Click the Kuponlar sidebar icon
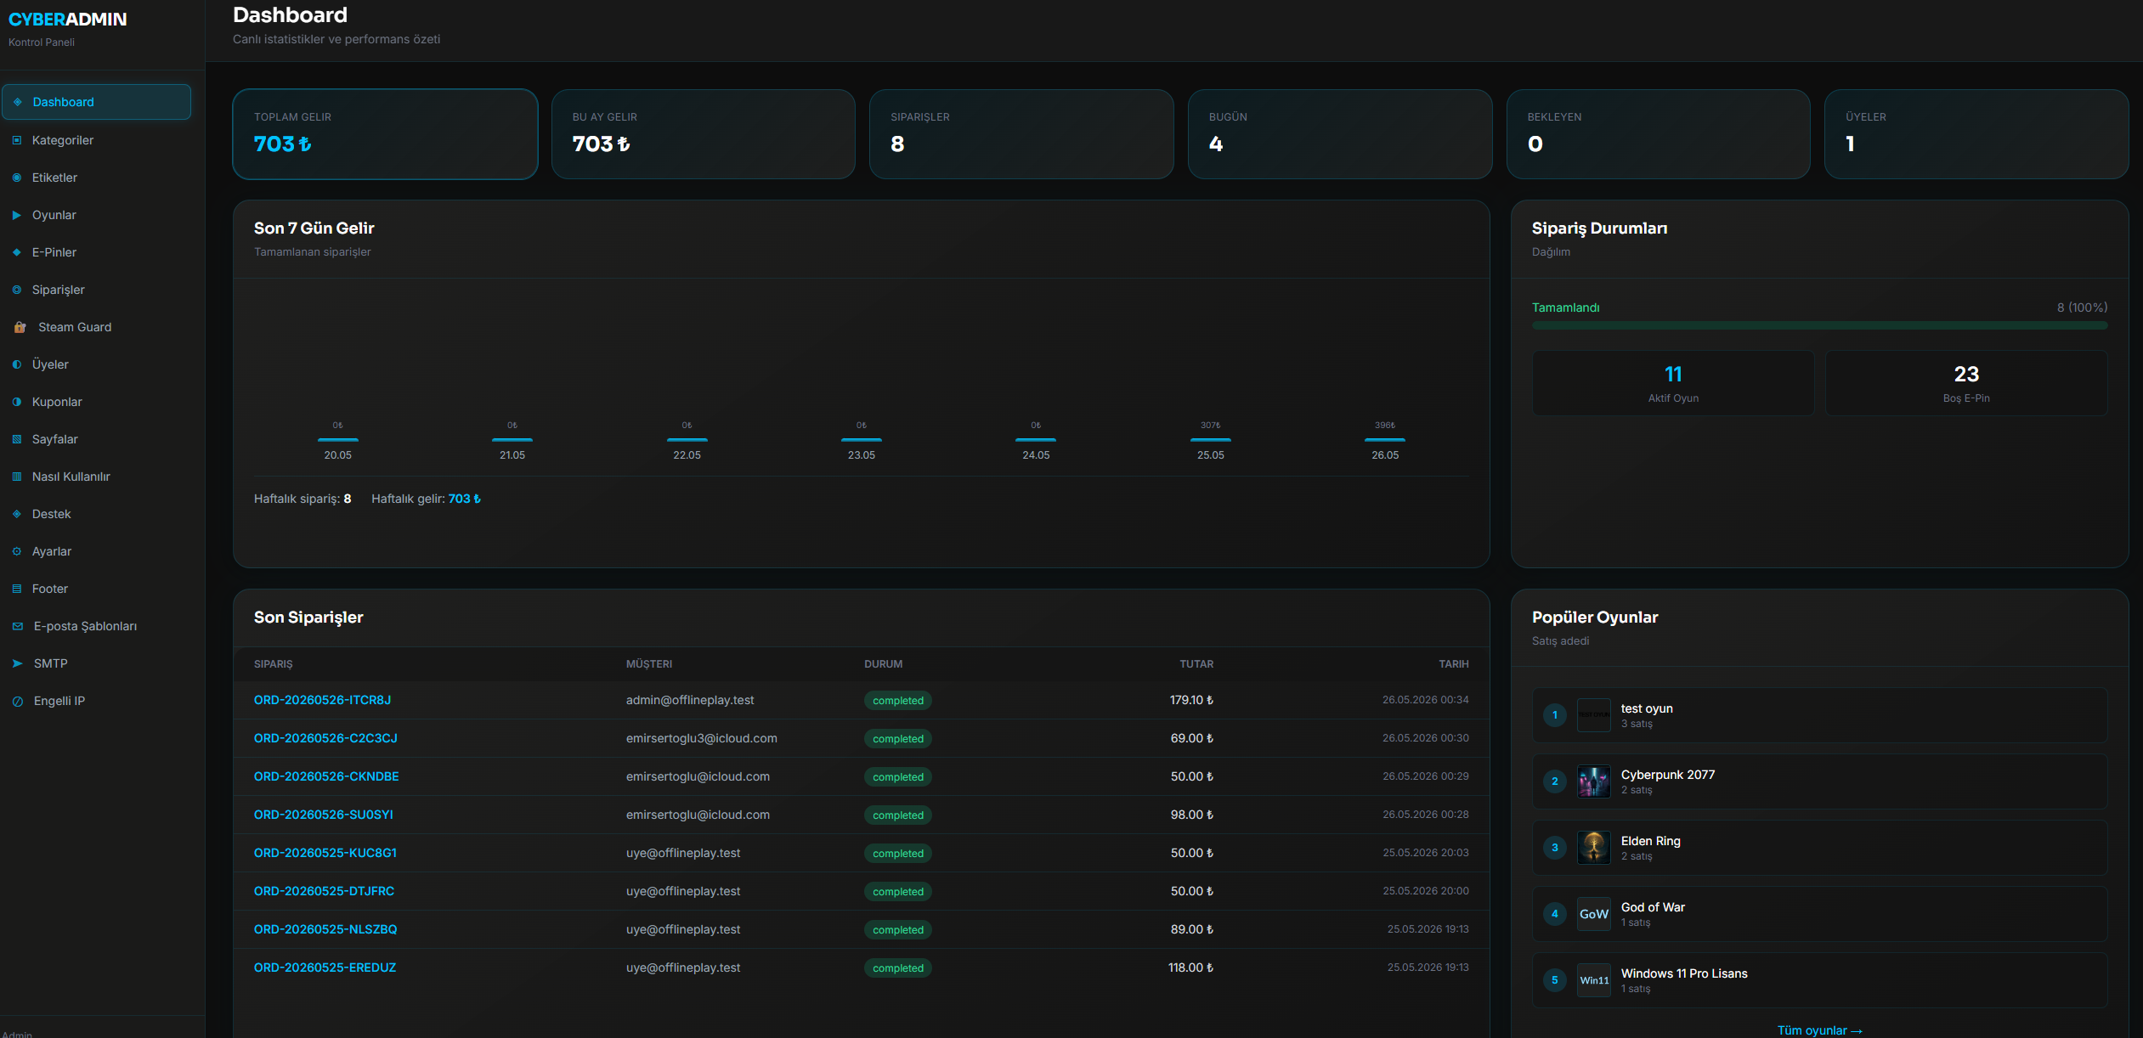The image size is (2143, 1038). tap(17, 402)
